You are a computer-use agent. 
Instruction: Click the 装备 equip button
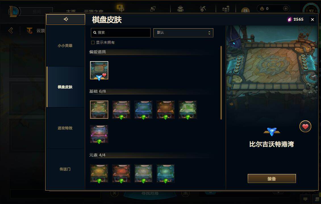pos(272,179)
